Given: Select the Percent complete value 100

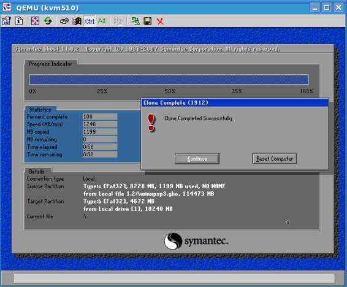Looking at the screenshot, I should (100, 117).
